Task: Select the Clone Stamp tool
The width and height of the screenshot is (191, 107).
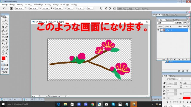Action: click(x=3, y=34)
